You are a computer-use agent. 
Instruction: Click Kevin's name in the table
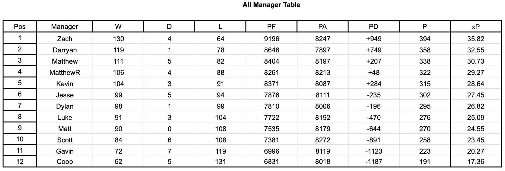65,84
